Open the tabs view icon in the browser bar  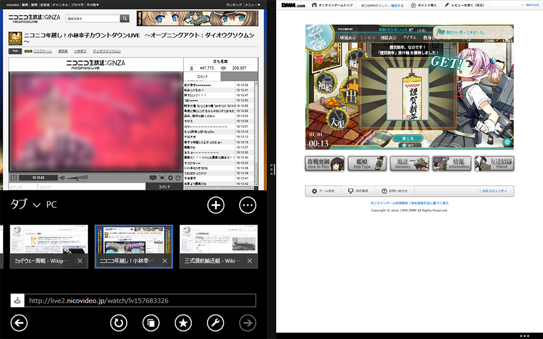click(151, 323)
